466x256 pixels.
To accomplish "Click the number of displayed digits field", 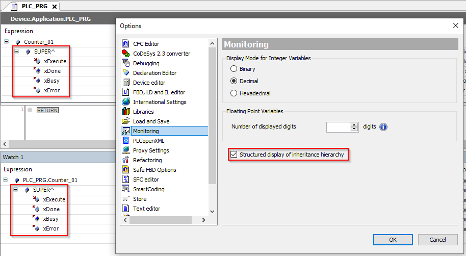I will [338, 127].
